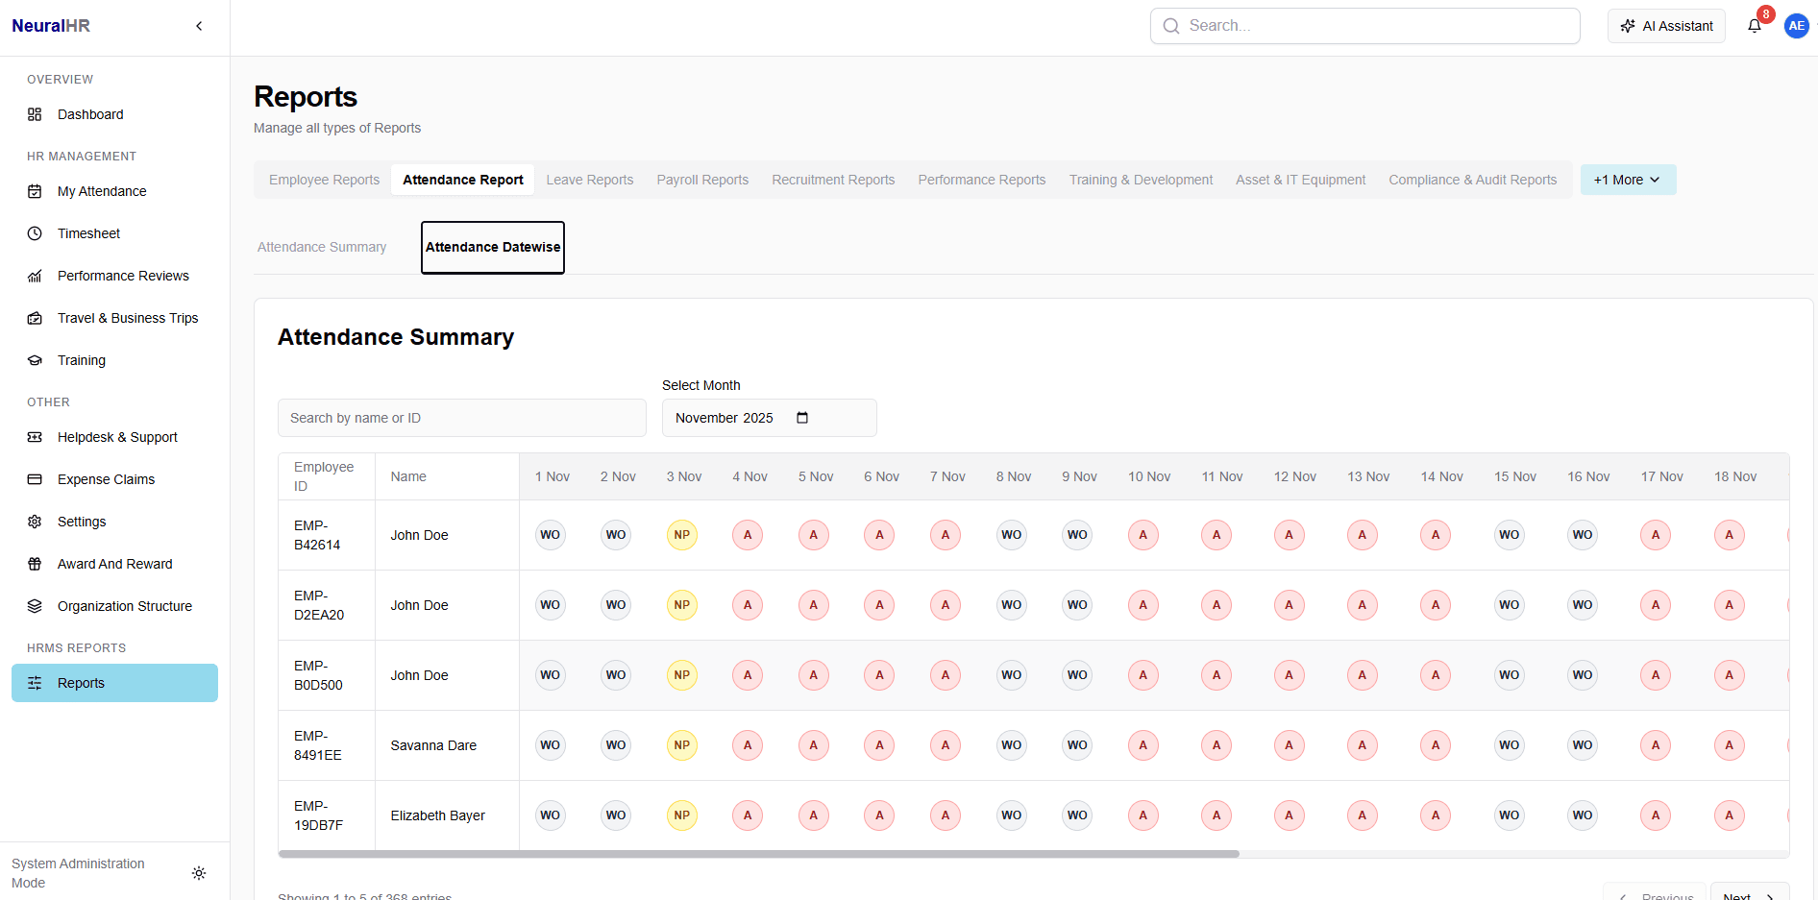The width and height of the screenshot is (1818, 900).
Task: Expand the +1 More tabs dropdown
Action: (x=1628, y=180)
